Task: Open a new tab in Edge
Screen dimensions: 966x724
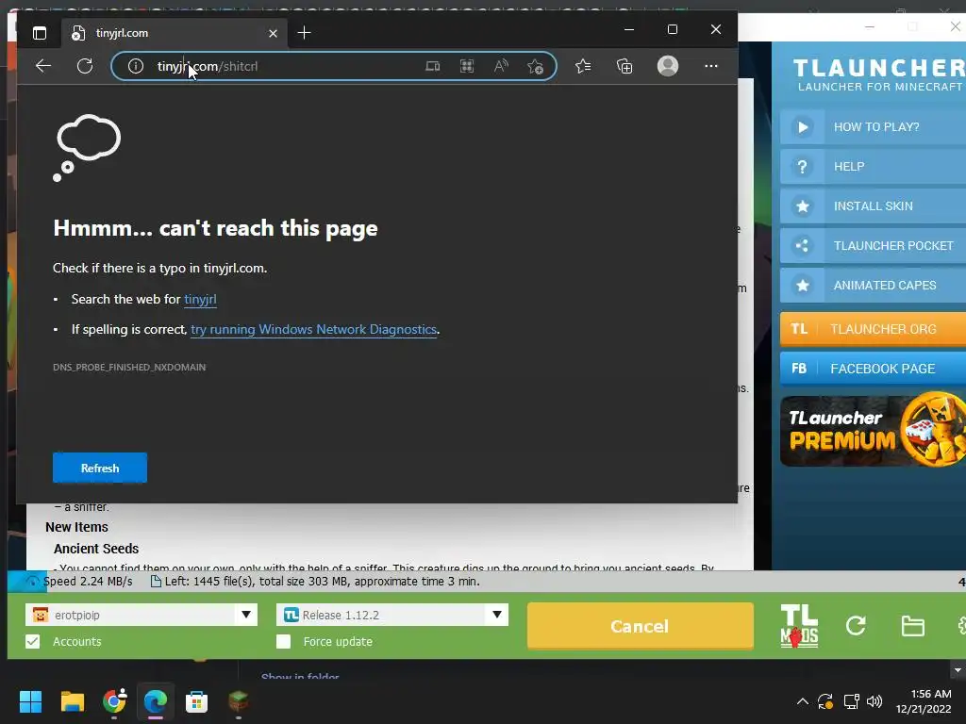Action: [x=304, y=33]
